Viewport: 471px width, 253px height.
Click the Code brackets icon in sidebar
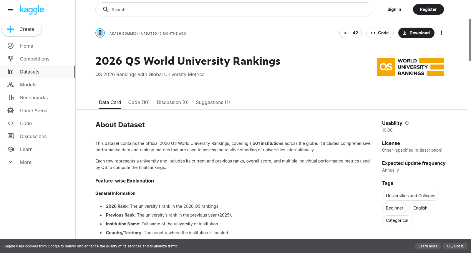[11, 123]
